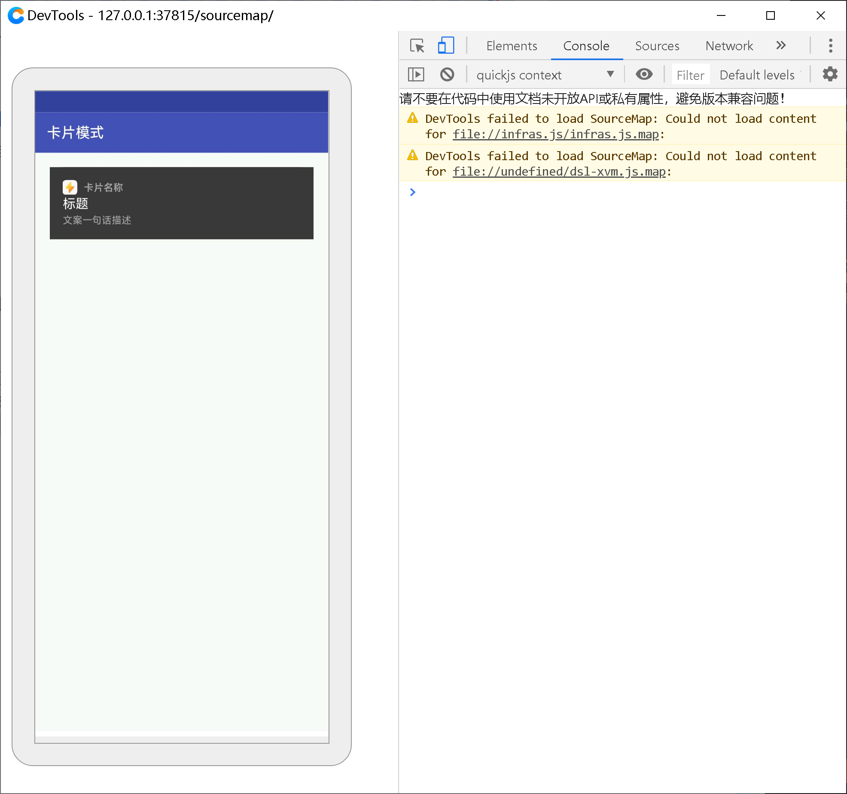Expand the hidden tabs chevron menu

coord(781,46)
